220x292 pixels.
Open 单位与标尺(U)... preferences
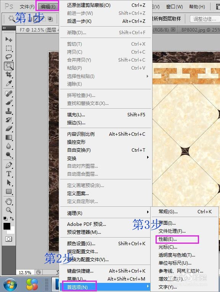(x=185, y=263)
